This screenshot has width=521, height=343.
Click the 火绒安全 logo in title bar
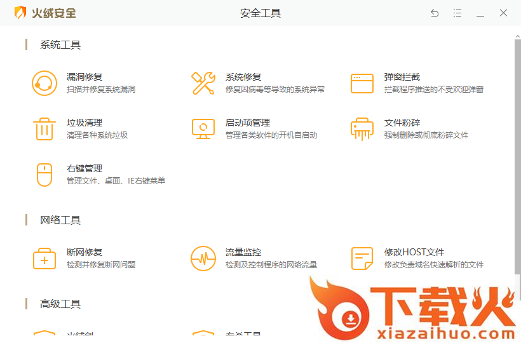point(44,13)
